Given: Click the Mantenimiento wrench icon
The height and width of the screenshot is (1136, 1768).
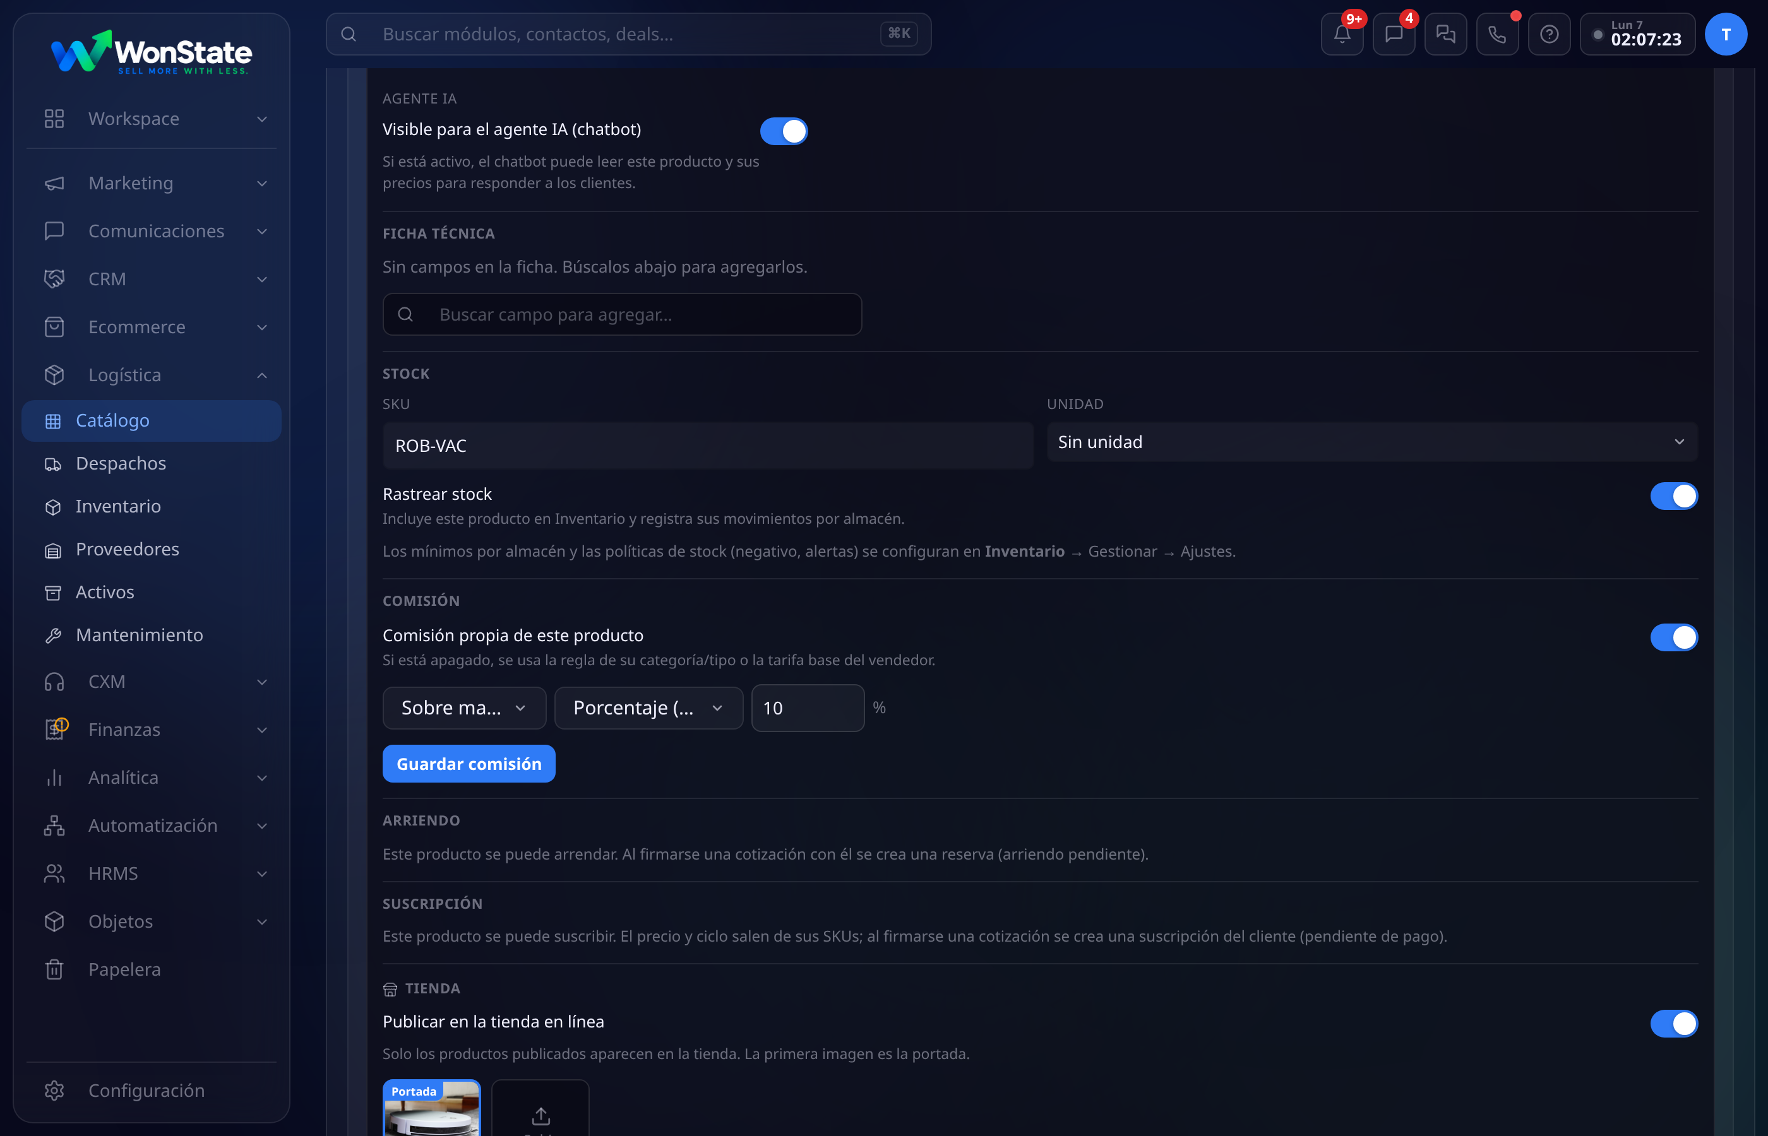Looking at the screenshot, I should point(53,635).
